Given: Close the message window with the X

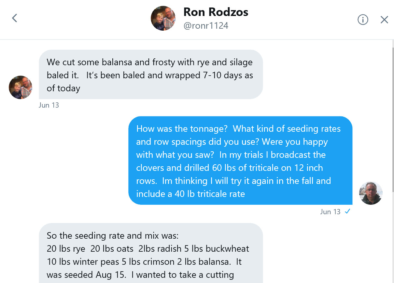Looking at the screenshot, I should point(384,20).
